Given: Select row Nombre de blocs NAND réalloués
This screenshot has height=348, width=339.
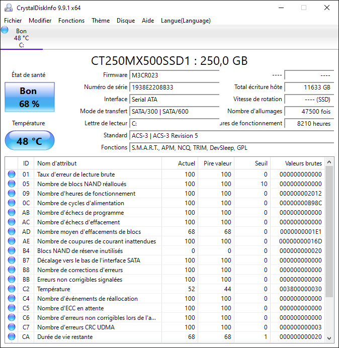Looking at the screenshot, I should pos(165,184).
